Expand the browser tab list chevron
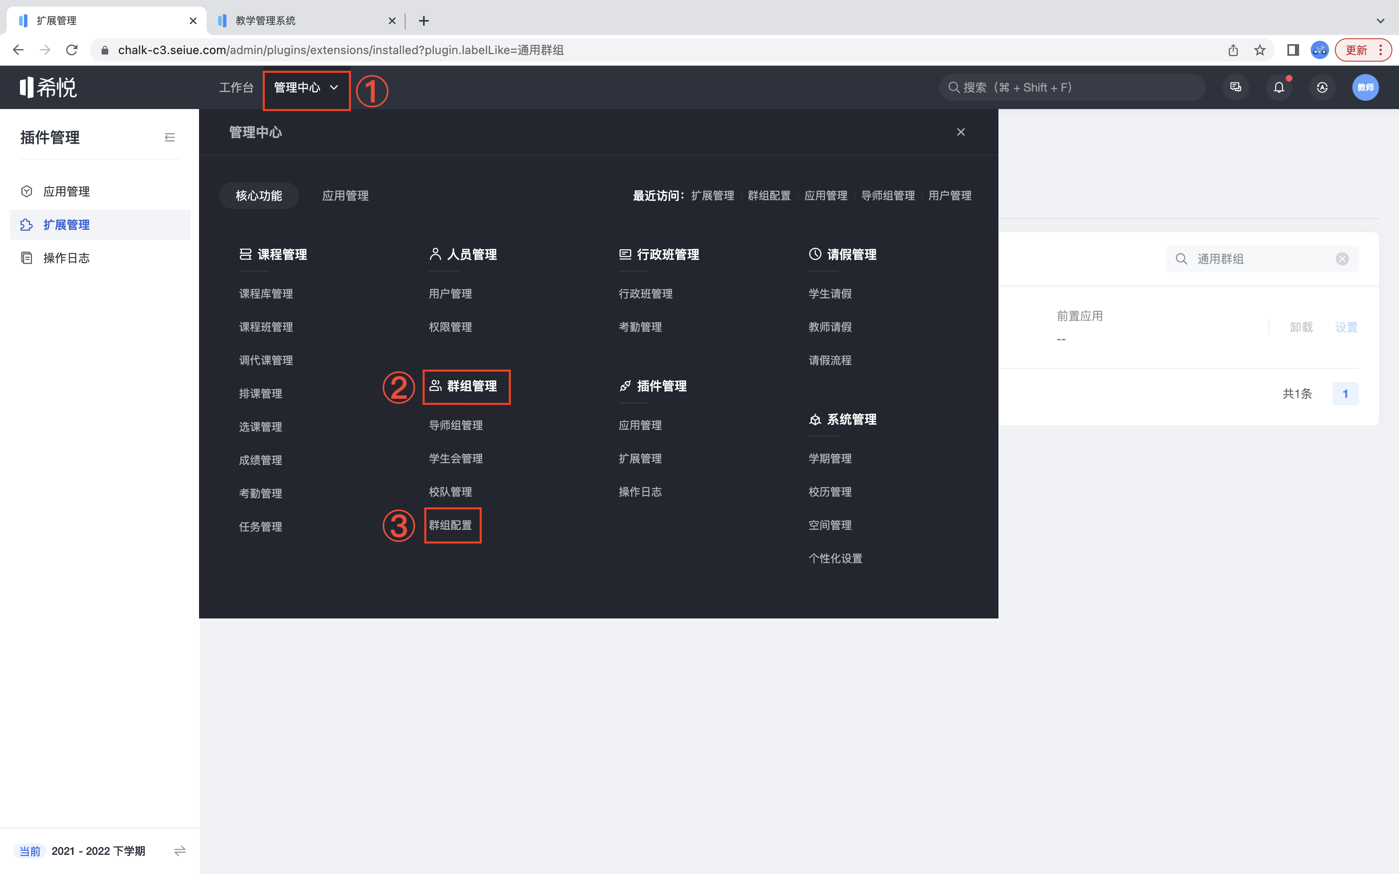 [1381, 21]
